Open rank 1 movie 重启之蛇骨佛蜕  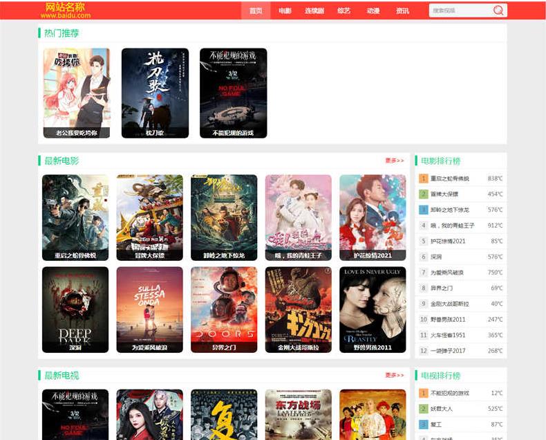coord(449,178)
